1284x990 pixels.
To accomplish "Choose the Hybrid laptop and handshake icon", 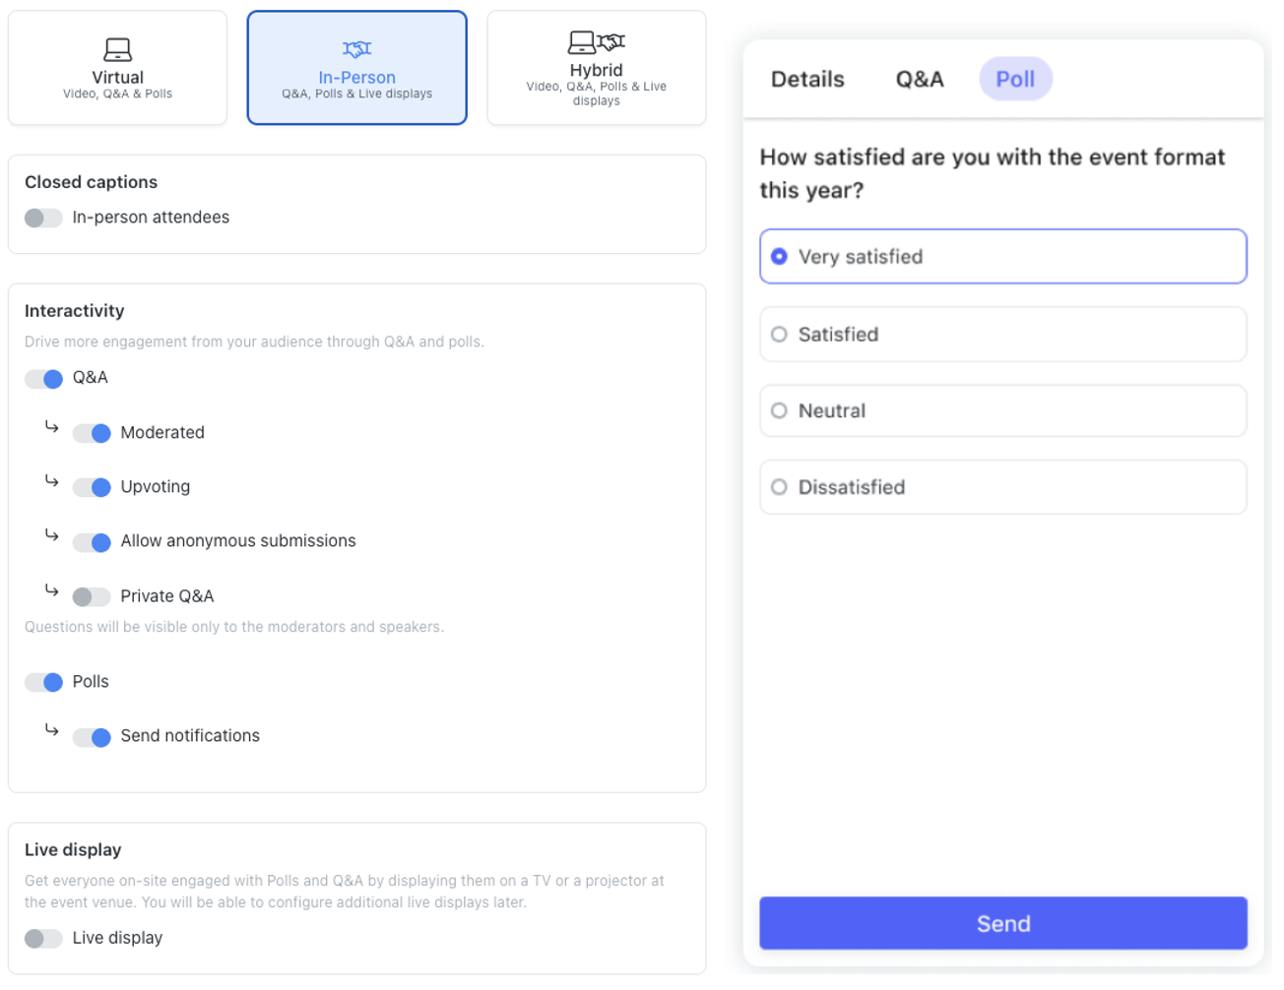I will [x=596, y=42].
